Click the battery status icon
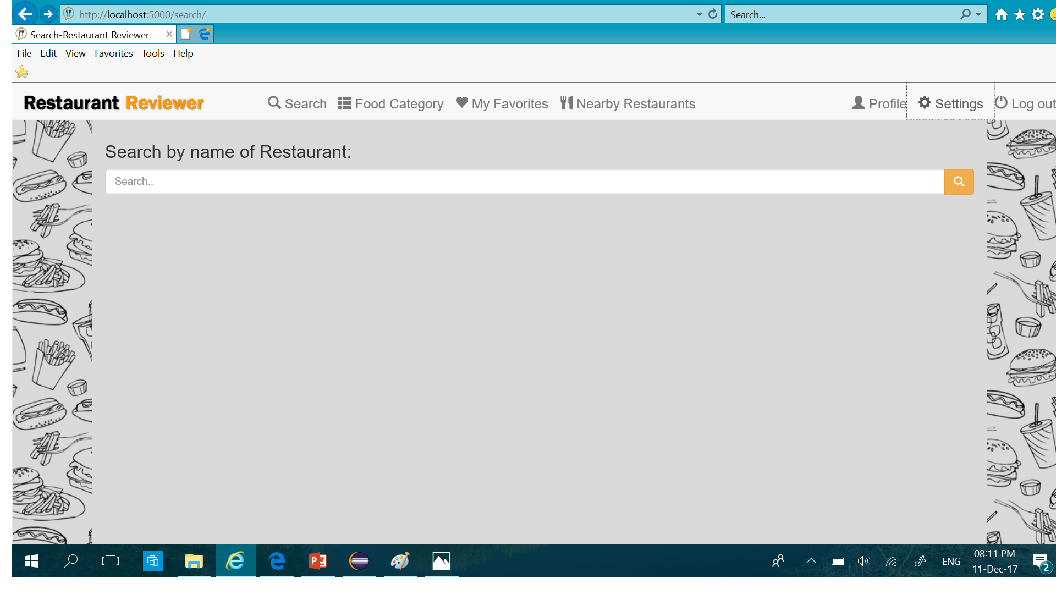Screen dimensions: 1056x594 [838, 561]
